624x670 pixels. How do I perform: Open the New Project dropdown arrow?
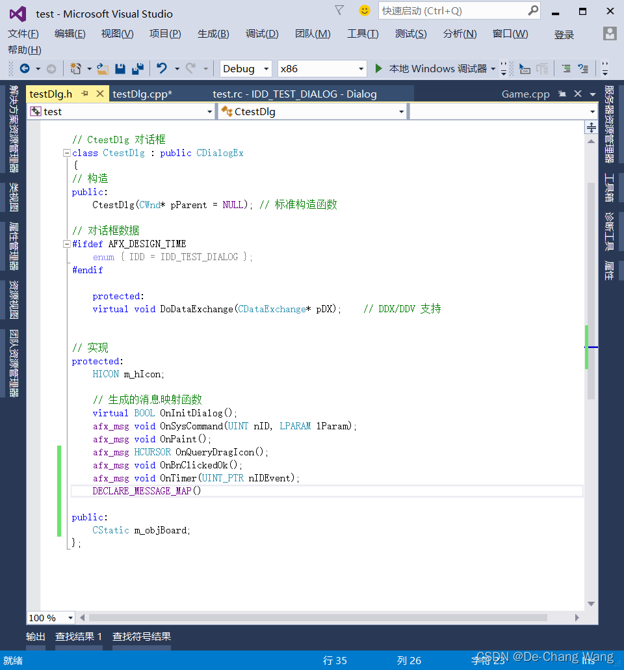coord(89,69)
